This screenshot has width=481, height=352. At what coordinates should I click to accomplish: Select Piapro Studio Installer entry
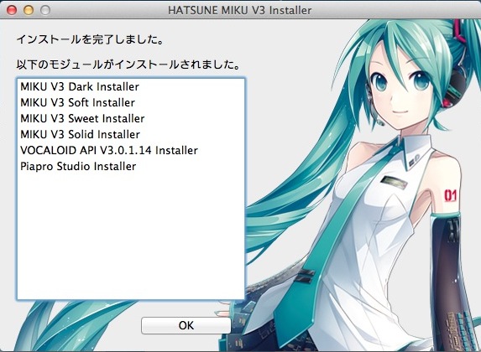(78, 166)
